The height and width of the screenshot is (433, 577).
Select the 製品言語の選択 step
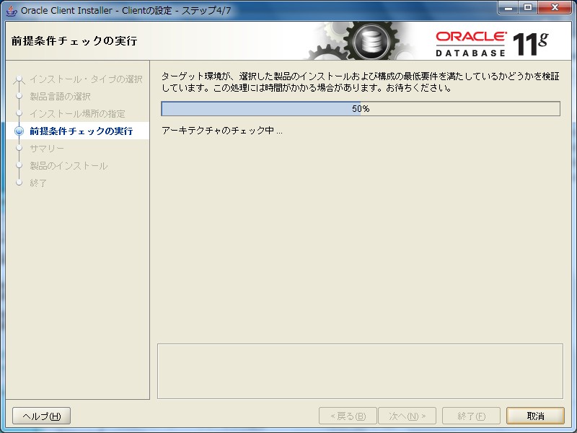60,97
